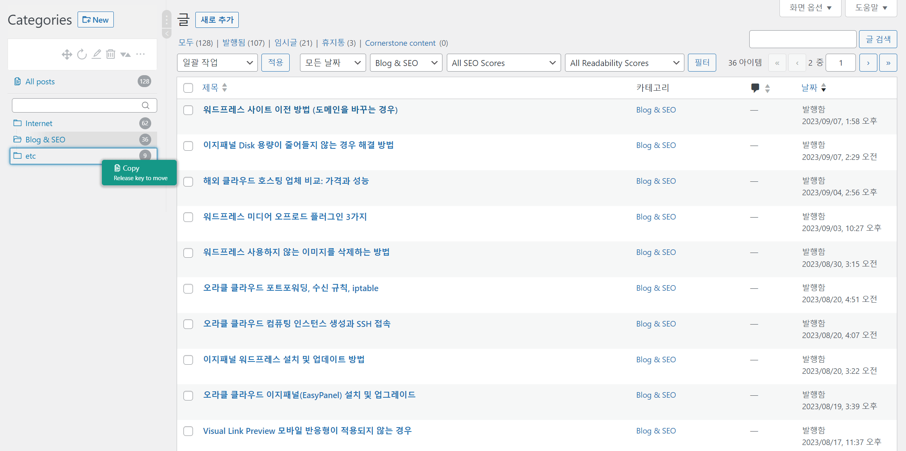Click the 글 검색 search posts button

point(878,39)
